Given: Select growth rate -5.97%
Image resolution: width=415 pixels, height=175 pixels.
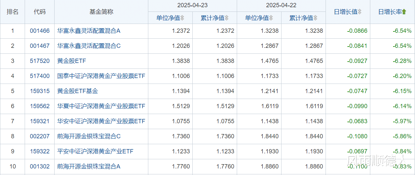Looking at the screenshot, I should click(x=402, y=121).
